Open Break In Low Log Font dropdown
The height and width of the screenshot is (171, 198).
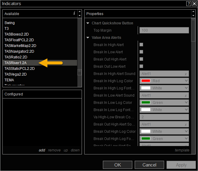[164, 110]
